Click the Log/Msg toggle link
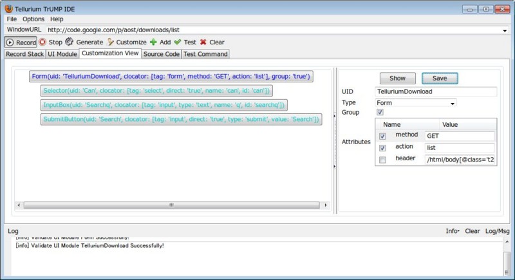The image size is (515, 280). tap(497, 231)
